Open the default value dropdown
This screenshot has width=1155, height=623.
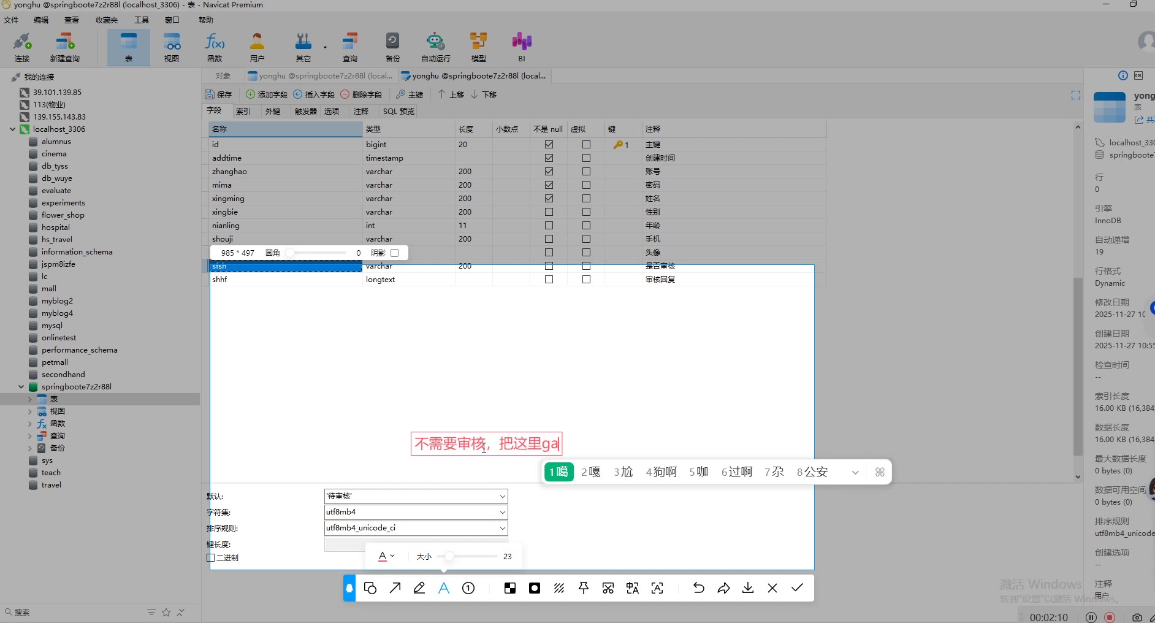point(502,496)
